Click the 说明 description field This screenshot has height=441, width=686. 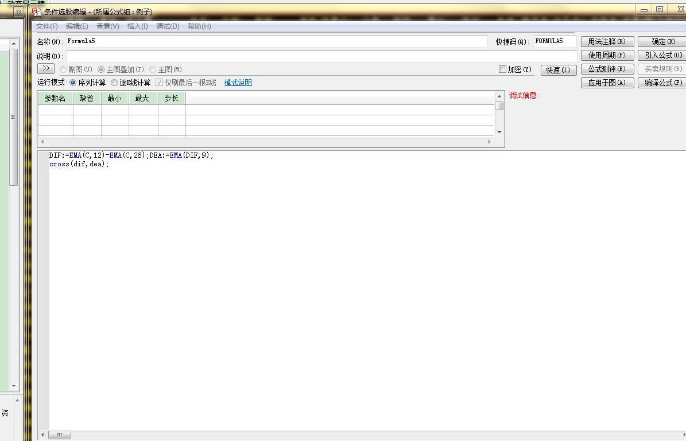[x=320, y=56]
